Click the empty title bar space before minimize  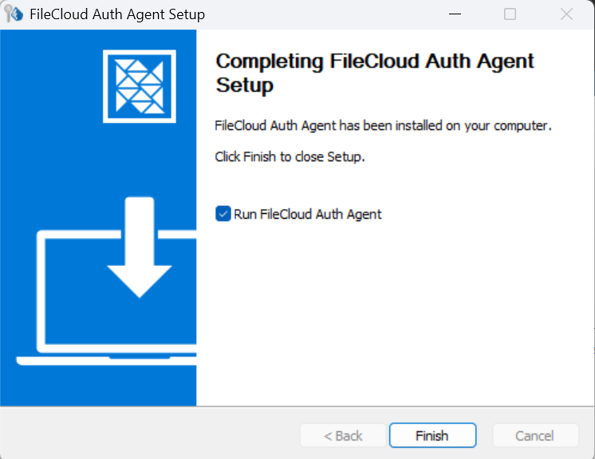click(319, 14)
